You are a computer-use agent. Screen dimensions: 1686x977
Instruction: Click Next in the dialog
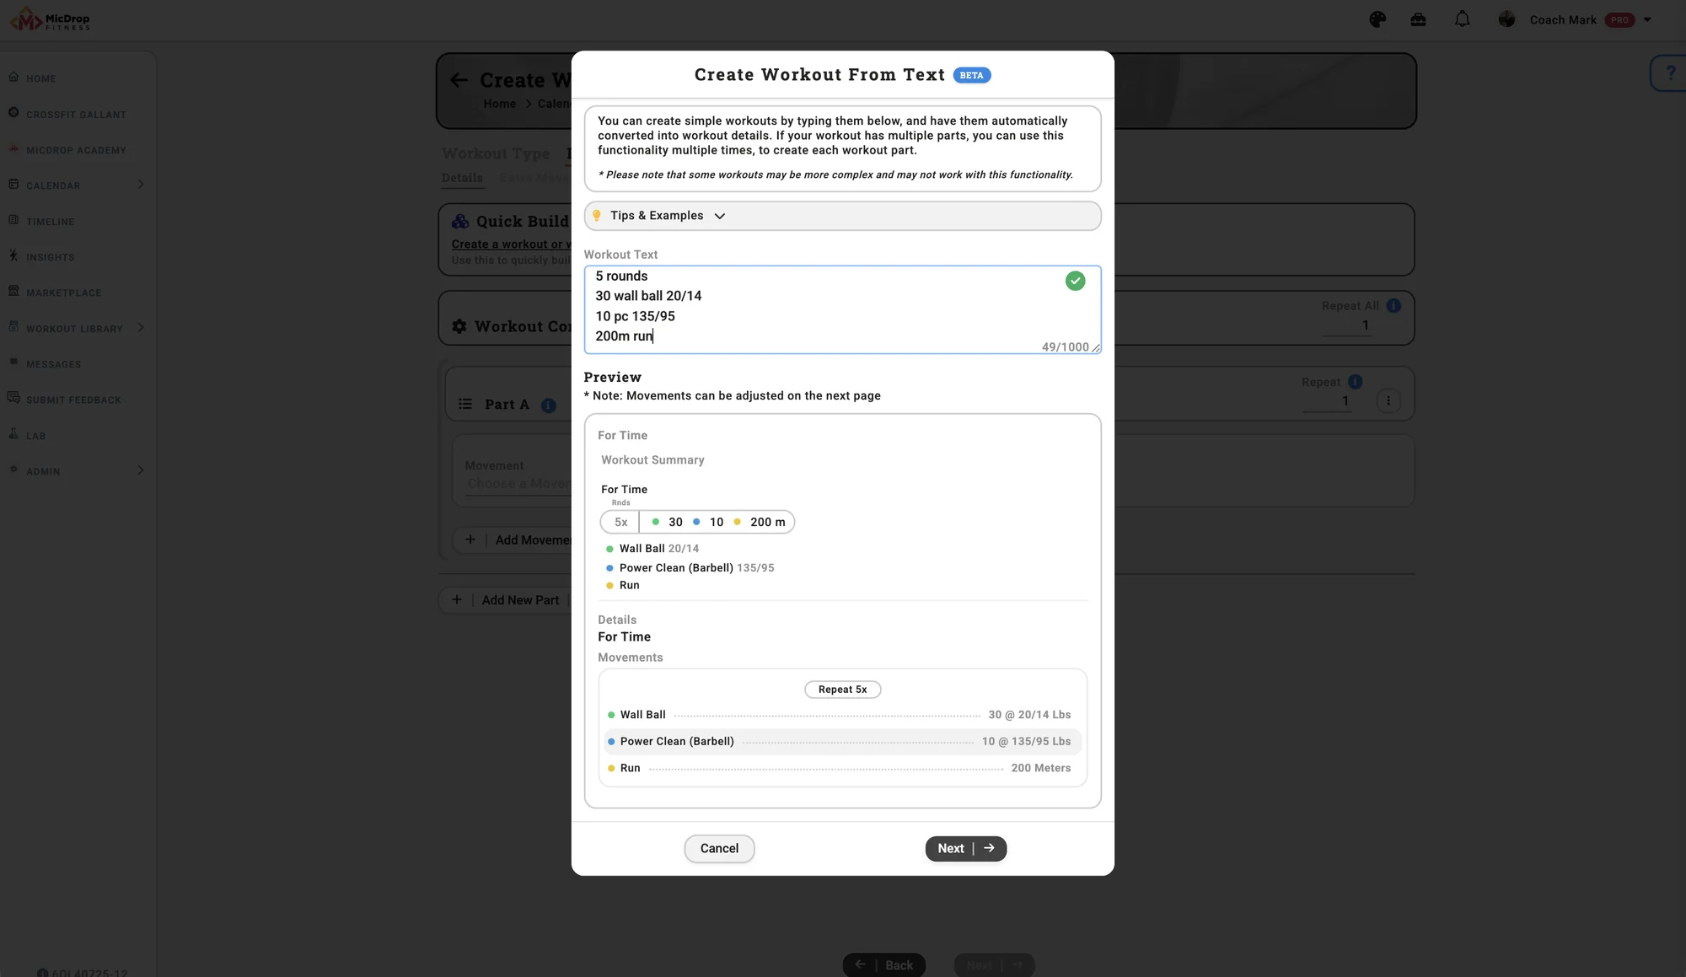click(966, 849)
